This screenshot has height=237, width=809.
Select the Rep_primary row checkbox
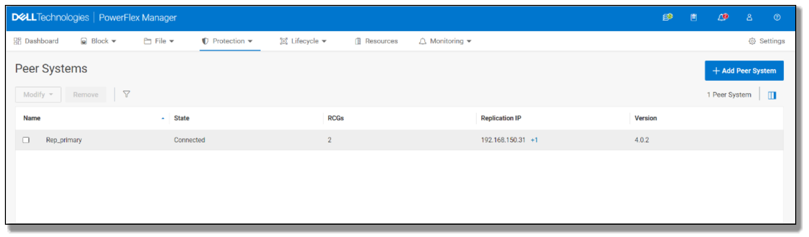click(26, 140)
